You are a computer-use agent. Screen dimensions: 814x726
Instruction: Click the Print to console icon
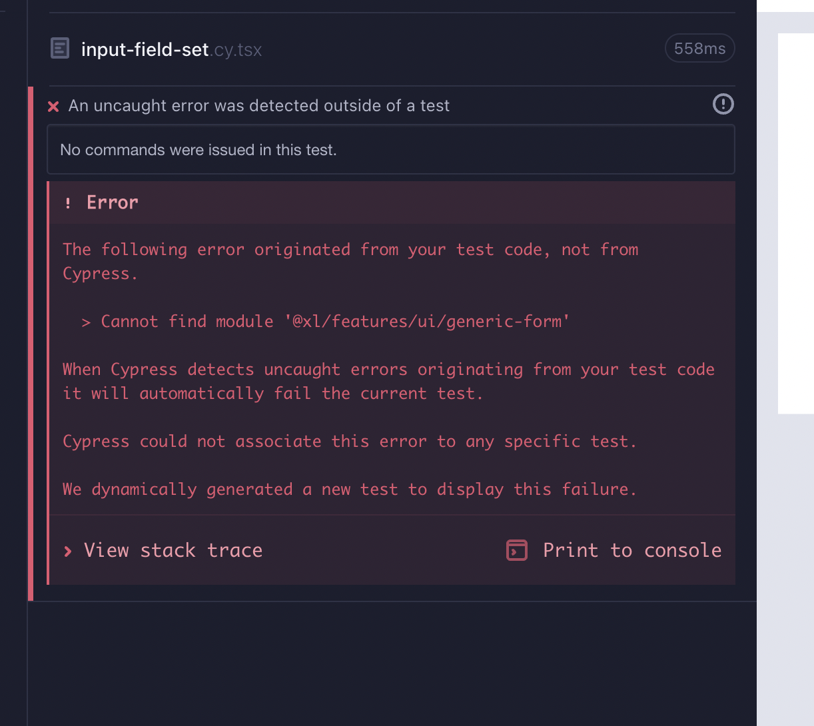click(x=517, y=550)
